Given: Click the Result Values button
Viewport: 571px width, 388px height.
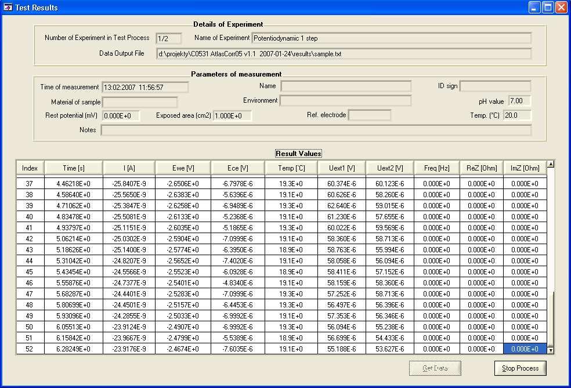Looking at the screenshot, I should (298, 153).
